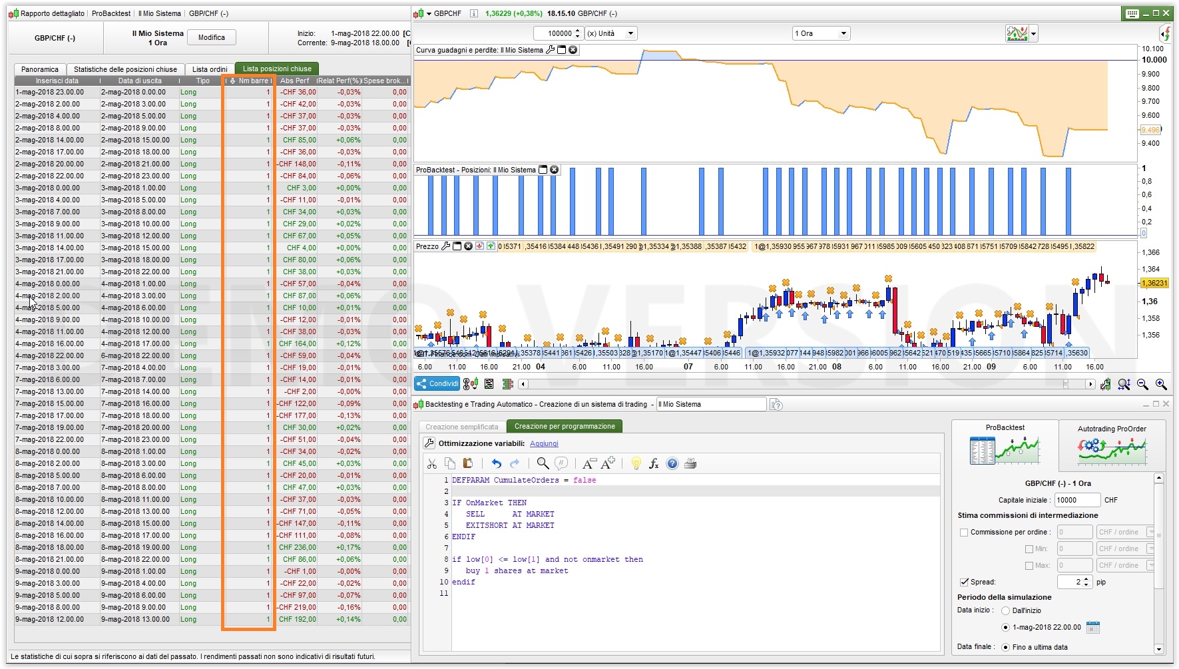Click the lightbulb icon in editor toolbar
The image size is (1179, 669).
(x=636, y=464)
